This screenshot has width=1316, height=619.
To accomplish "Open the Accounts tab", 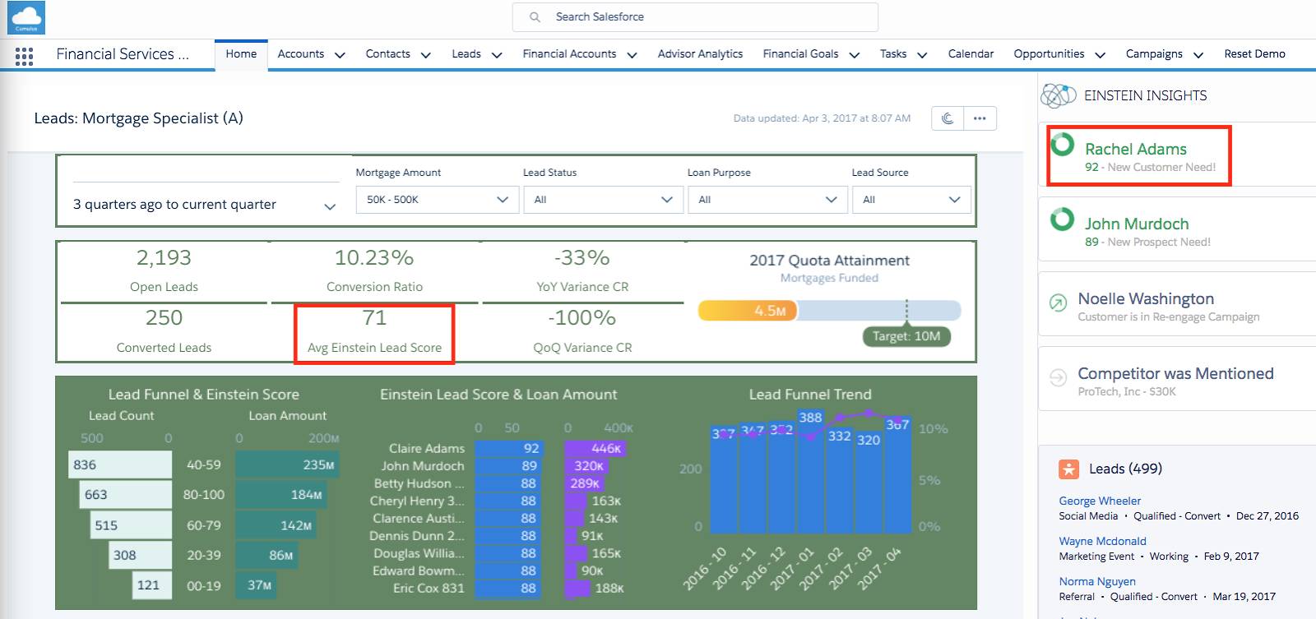I will [301, 54].
